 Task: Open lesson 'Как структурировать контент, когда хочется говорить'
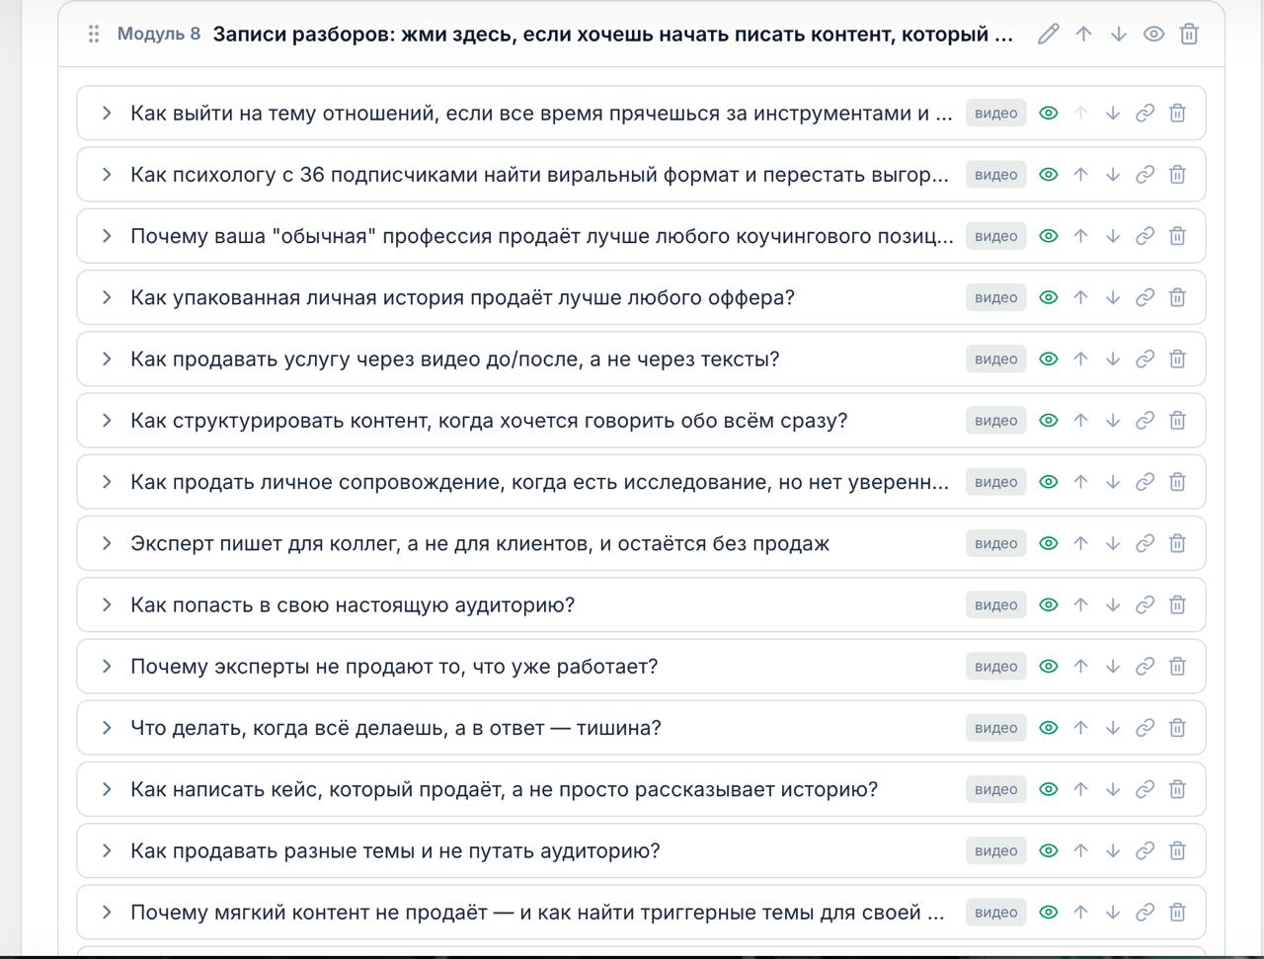tap(489, 421)
